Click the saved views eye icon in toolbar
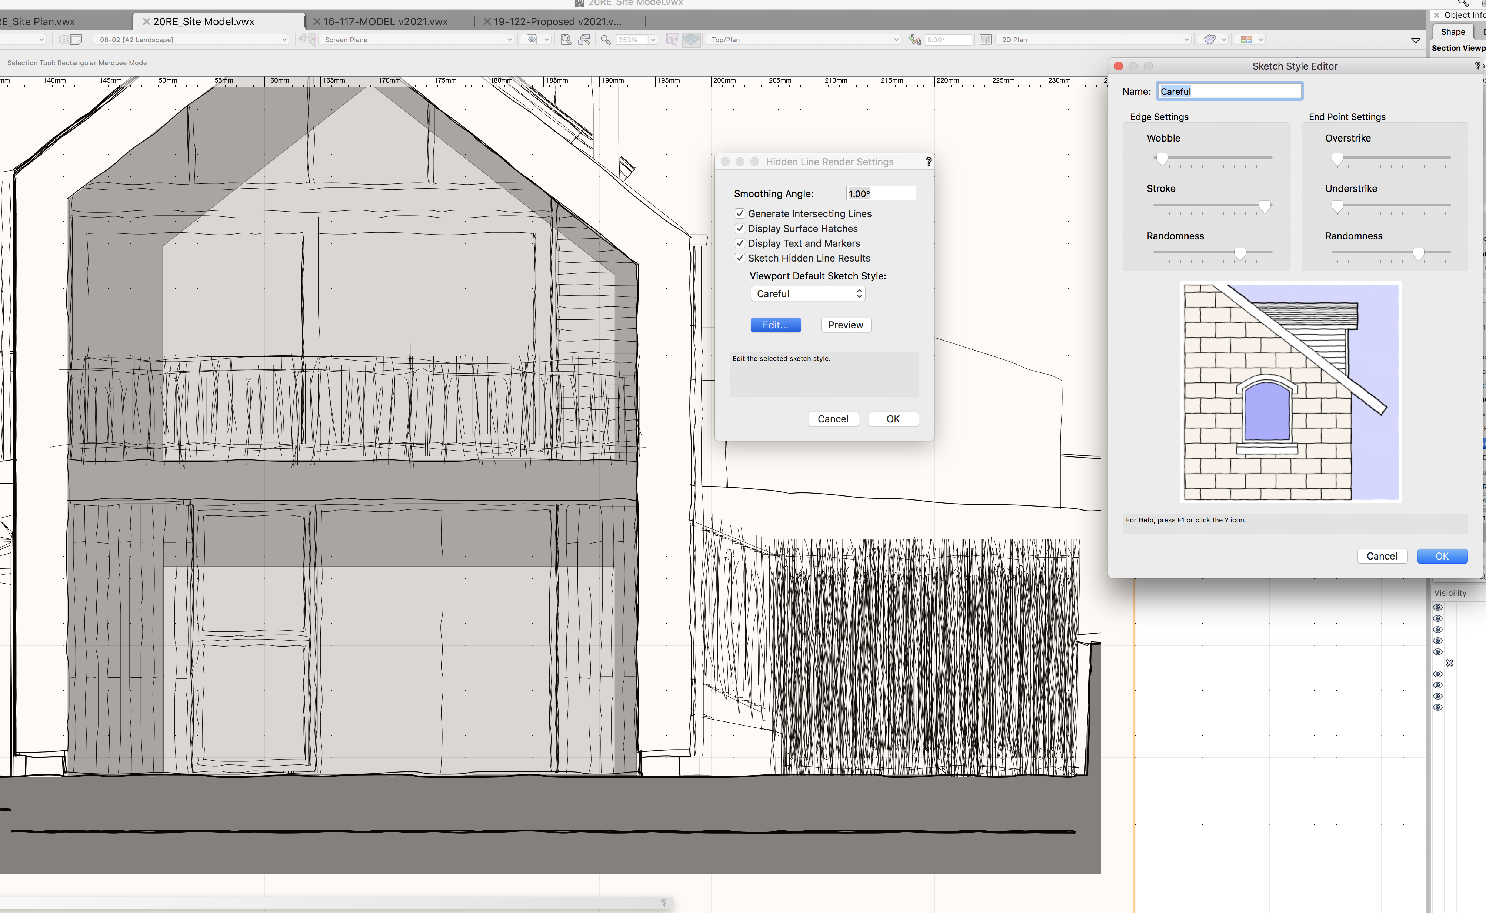1486x913 pixels. pos(532,40)
